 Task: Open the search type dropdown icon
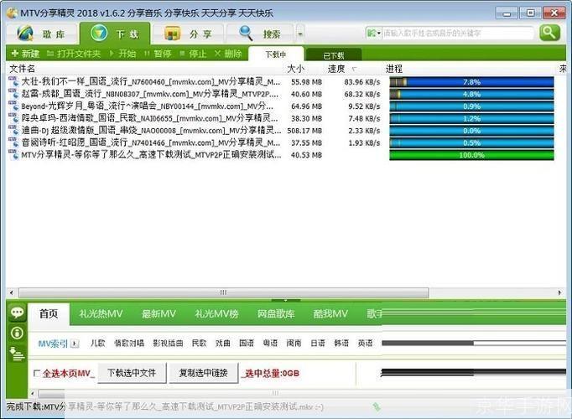point(373,34)
